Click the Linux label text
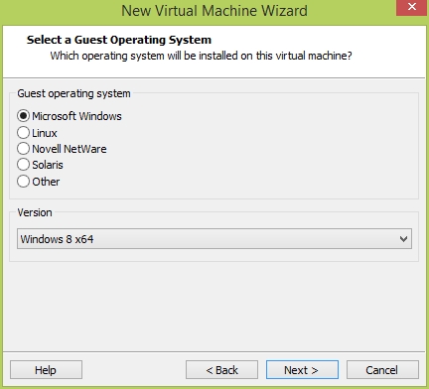429x389 pixels. (x=45, y=133)
